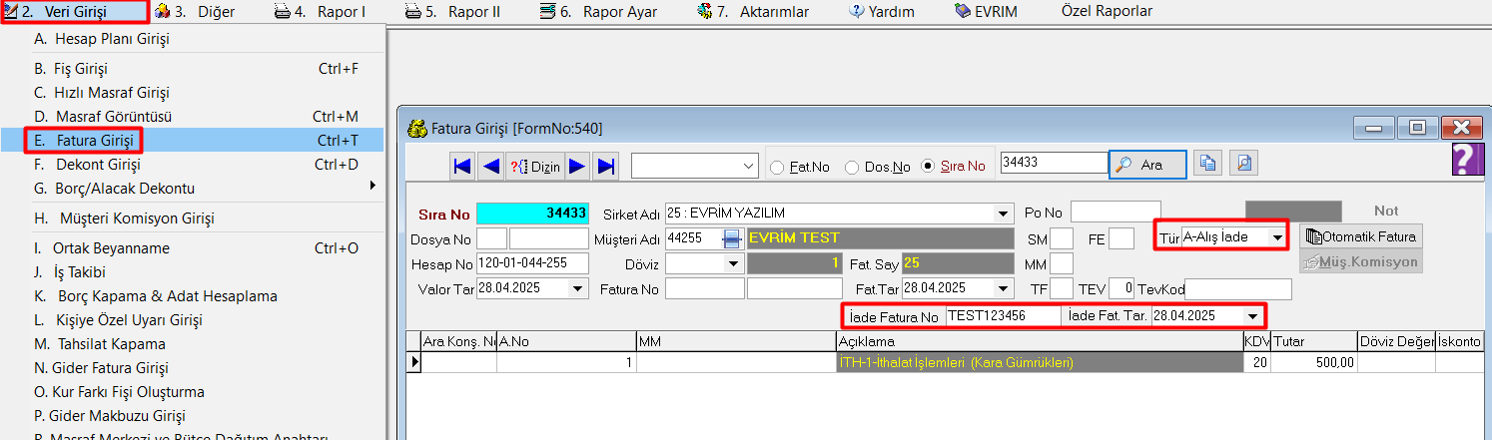The image size is (1492, 440).
Task: Click the lookup icon next to Müşteri Adı
Action: tap(732, 238)
